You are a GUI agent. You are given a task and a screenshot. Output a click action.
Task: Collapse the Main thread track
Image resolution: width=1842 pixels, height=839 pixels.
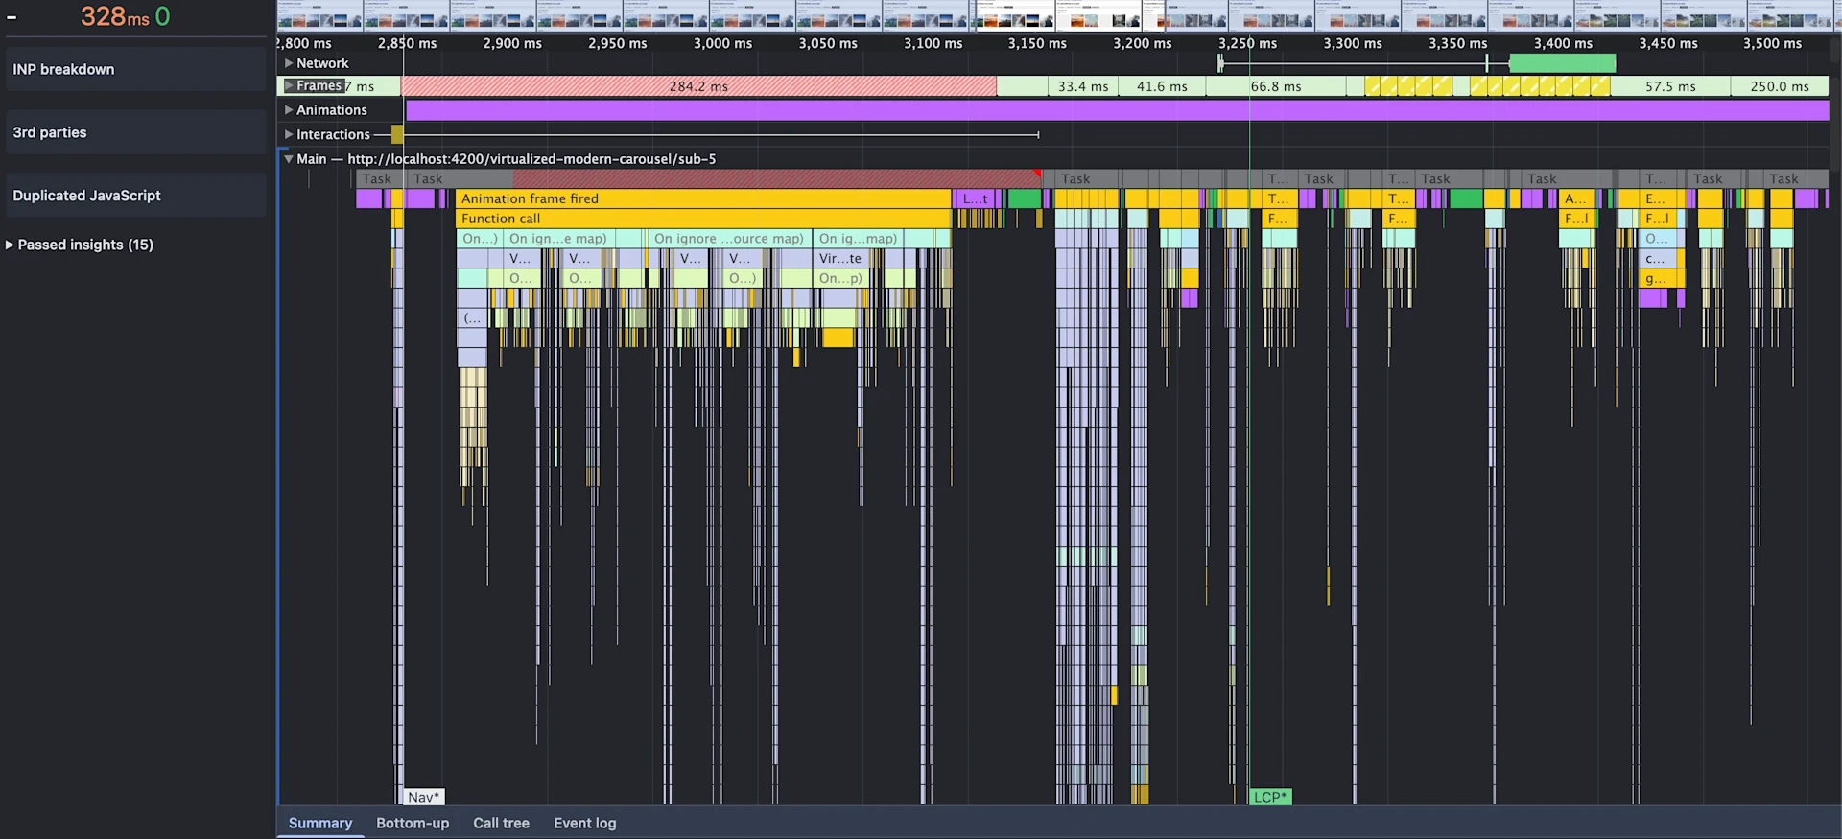coord(289,159)
